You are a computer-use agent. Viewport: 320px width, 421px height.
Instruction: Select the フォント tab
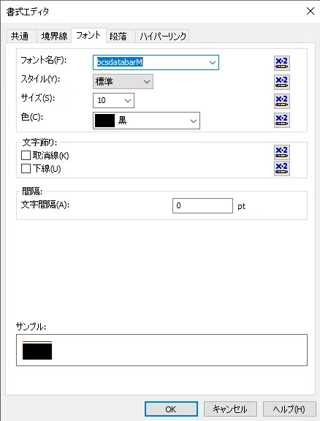pos(88,35)
